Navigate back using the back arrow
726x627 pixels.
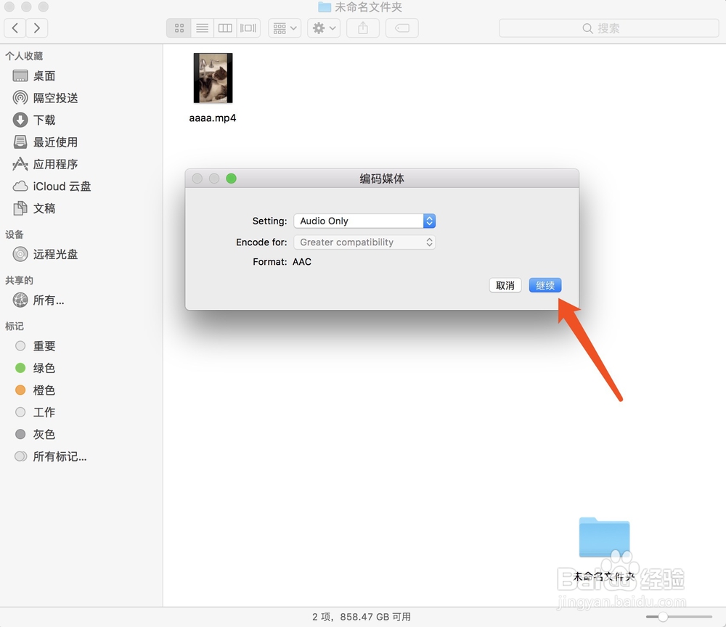[x=15, y=28]
